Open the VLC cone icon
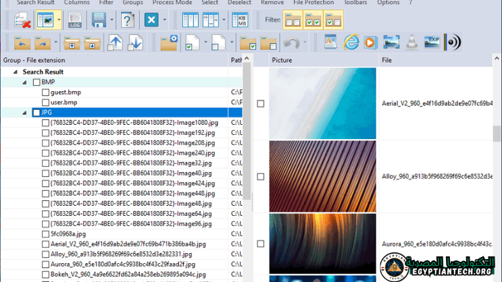Image resolution: width=502 pixels, height=282 pixels. click(x=411, y=42)
